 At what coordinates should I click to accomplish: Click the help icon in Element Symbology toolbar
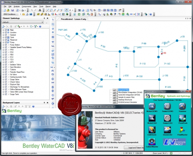40,26
